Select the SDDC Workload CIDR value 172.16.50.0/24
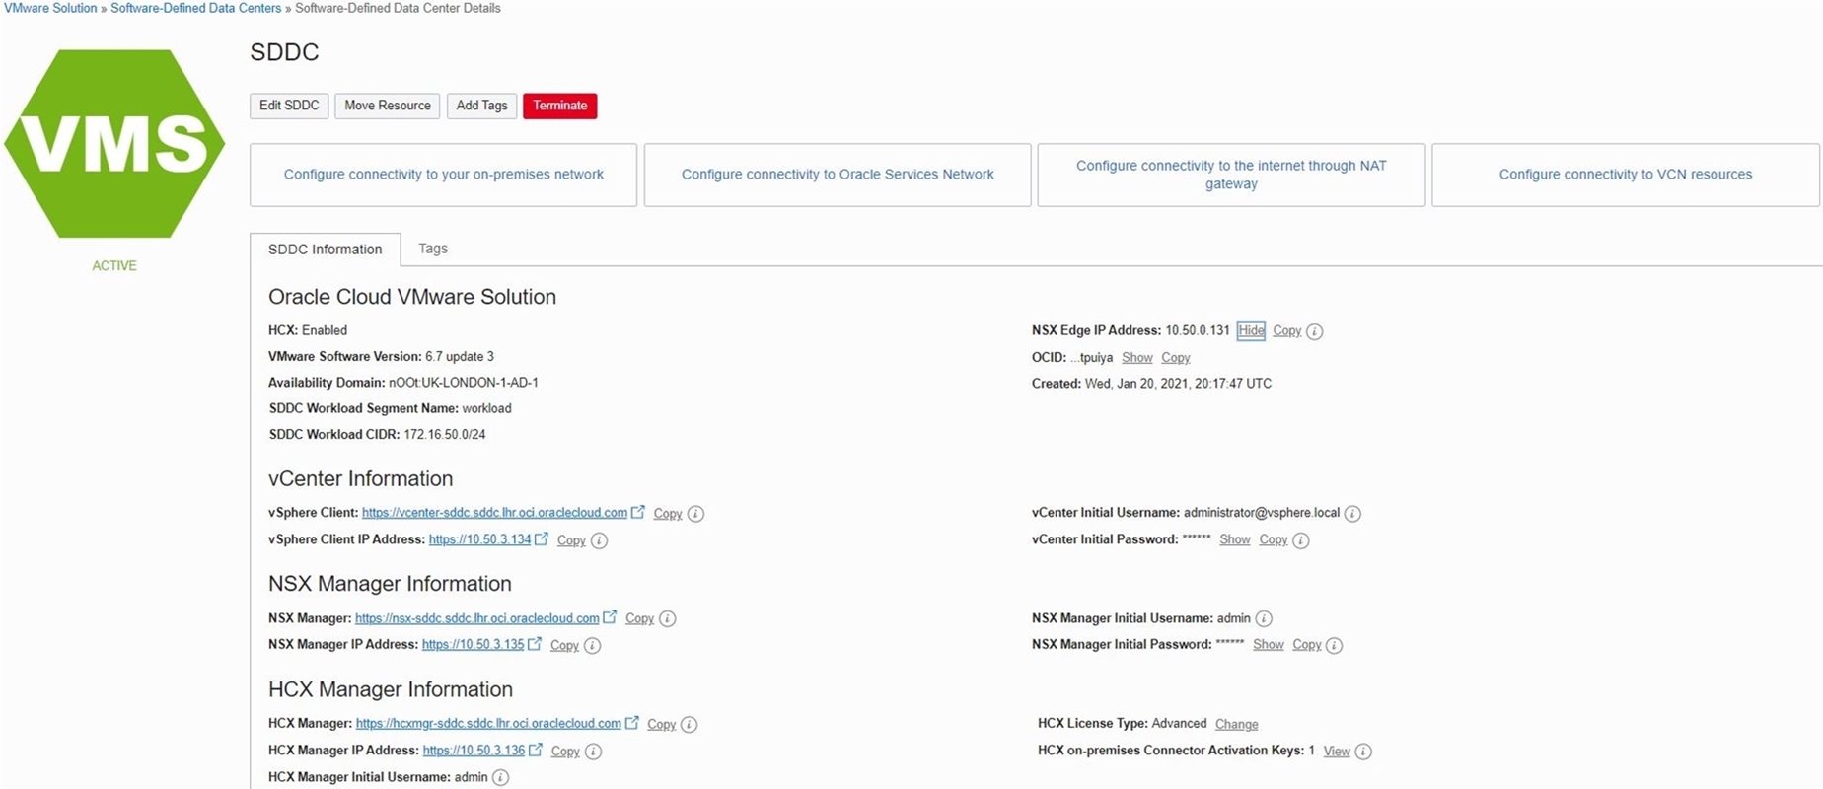 point(445,434)
